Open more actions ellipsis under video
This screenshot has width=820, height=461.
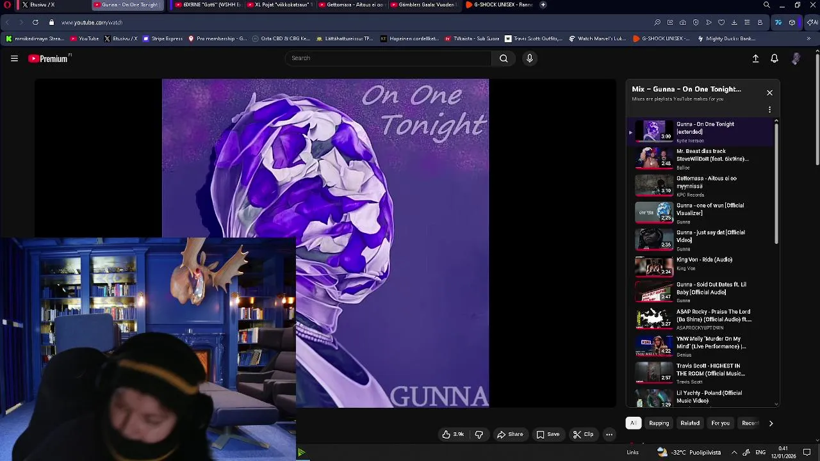click(609, 434)
